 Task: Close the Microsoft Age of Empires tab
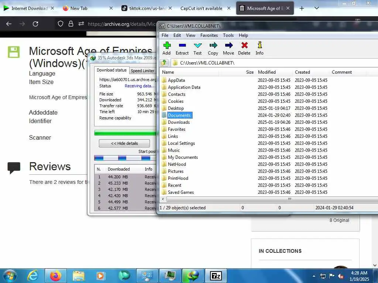click(x=288, y=8)
